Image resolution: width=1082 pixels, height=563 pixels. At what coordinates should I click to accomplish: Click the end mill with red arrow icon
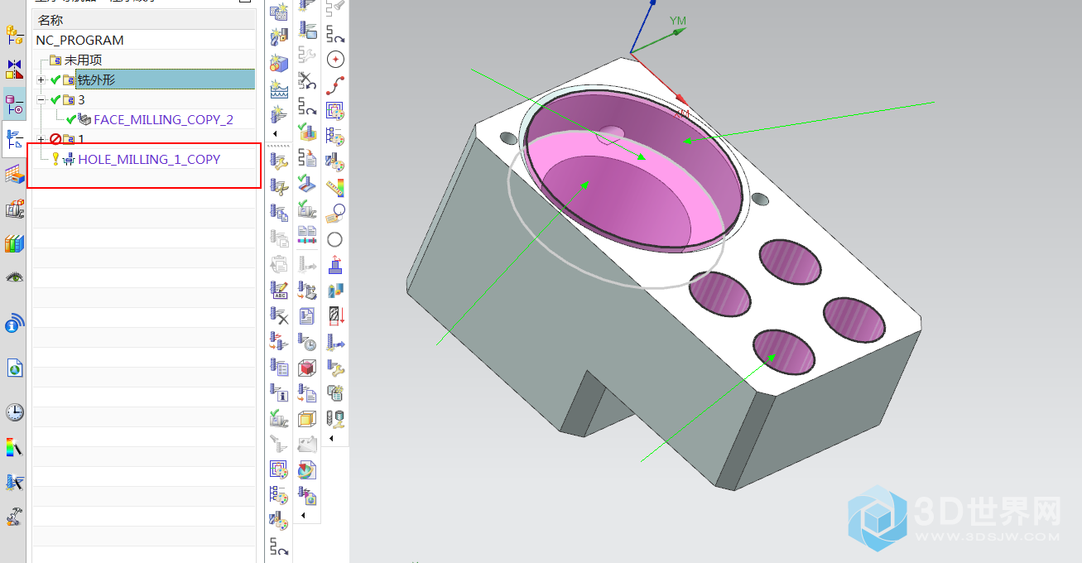pyautogui.click(x=335, y=315)
